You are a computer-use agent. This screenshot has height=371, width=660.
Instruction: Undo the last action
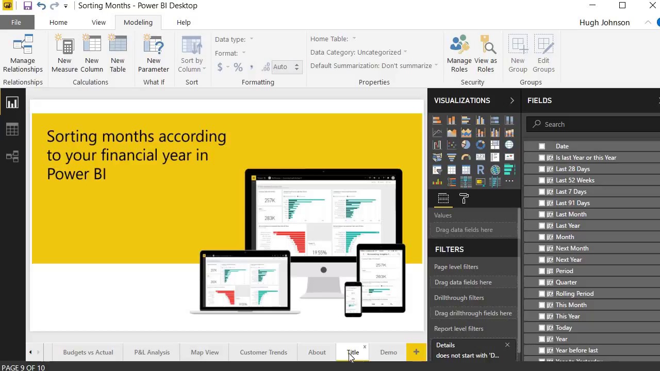click(41, 6)
